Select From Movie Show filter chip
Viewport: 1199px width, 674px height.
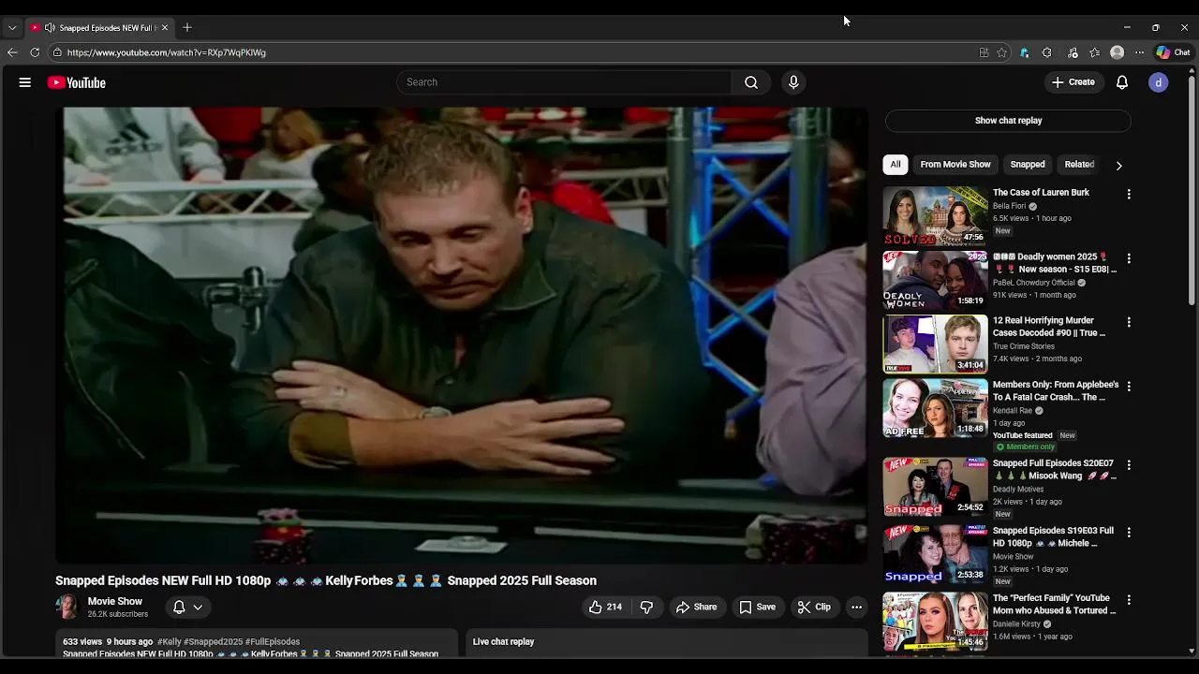pos(955,165)
